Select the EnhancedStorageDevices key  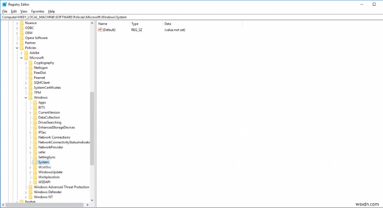pyautogui.click(x=56, y=127)
